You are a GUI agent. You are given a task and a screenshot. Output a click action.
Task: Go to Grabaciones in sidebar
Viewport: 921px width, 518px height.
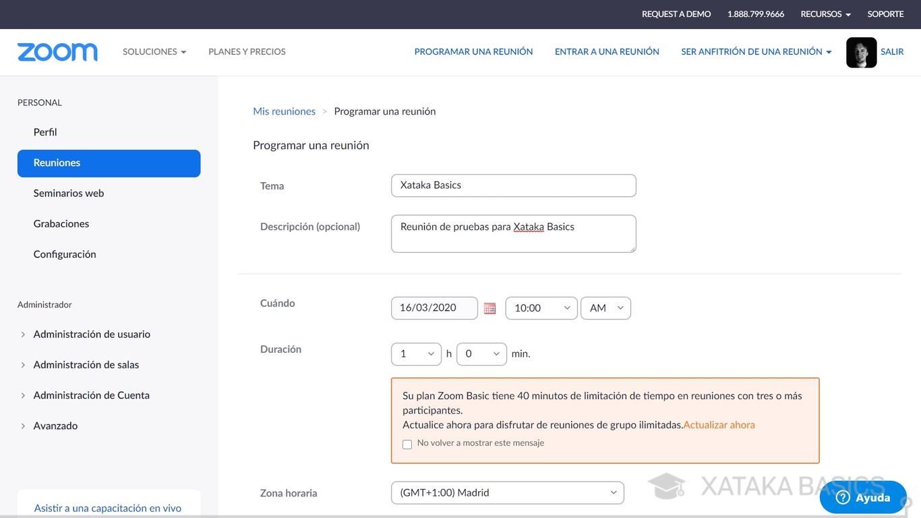pyautogui.click(x=61, y=224)
